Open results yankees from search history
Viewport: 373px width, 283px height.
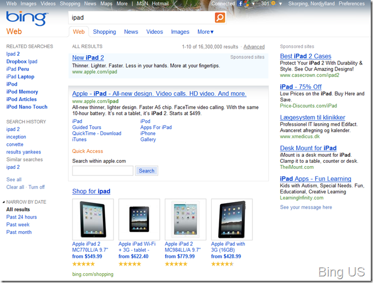[x=23, y=152]
